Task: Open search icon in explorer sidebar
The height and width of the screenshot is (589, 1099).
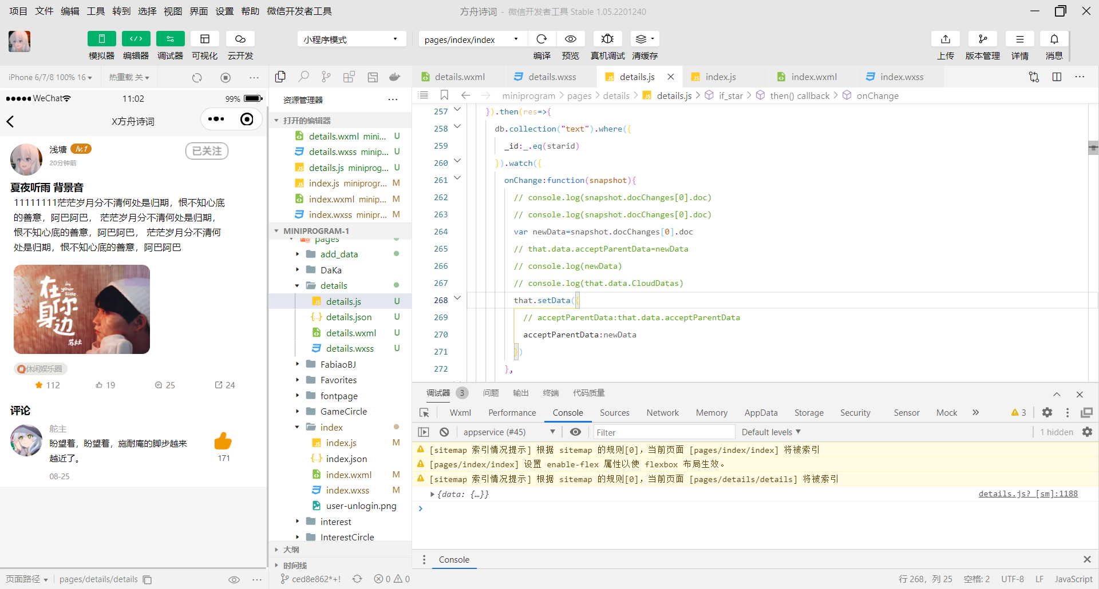Action: pyautogui.click(x=304, y=77)
